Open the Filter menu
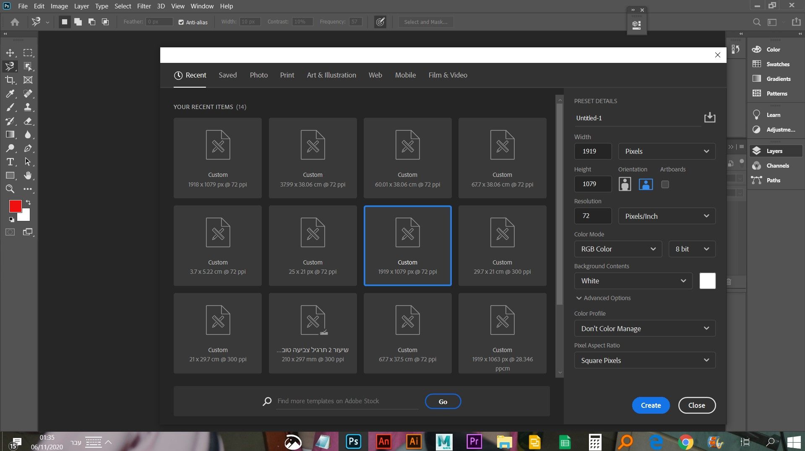This screenshot has height=451, width=805. 143,6
